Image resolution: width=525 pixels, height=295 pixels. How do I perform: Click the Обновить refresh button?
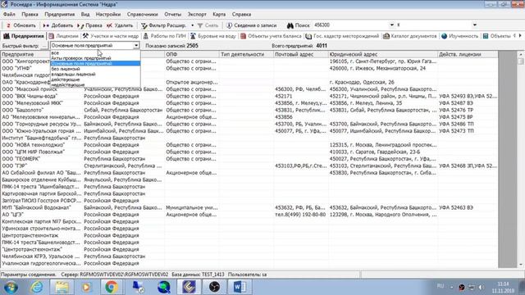(x=21, y=25)
